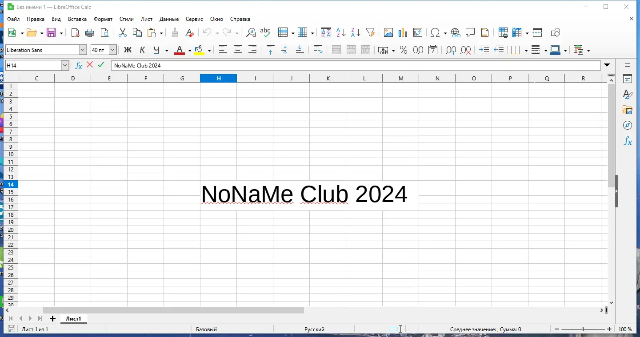This screenshot has width=640, height=337.
Task: Toggle align right
Action: [x=252, y=50]
